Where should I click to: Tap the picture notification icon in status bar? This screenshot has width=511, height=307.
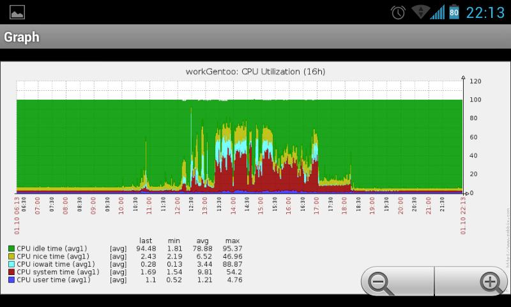pyautogui.click(x=17, y=12)
